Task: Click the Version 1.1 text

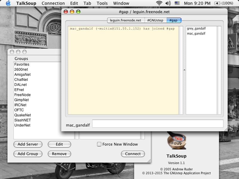Action: coord(176,163)
